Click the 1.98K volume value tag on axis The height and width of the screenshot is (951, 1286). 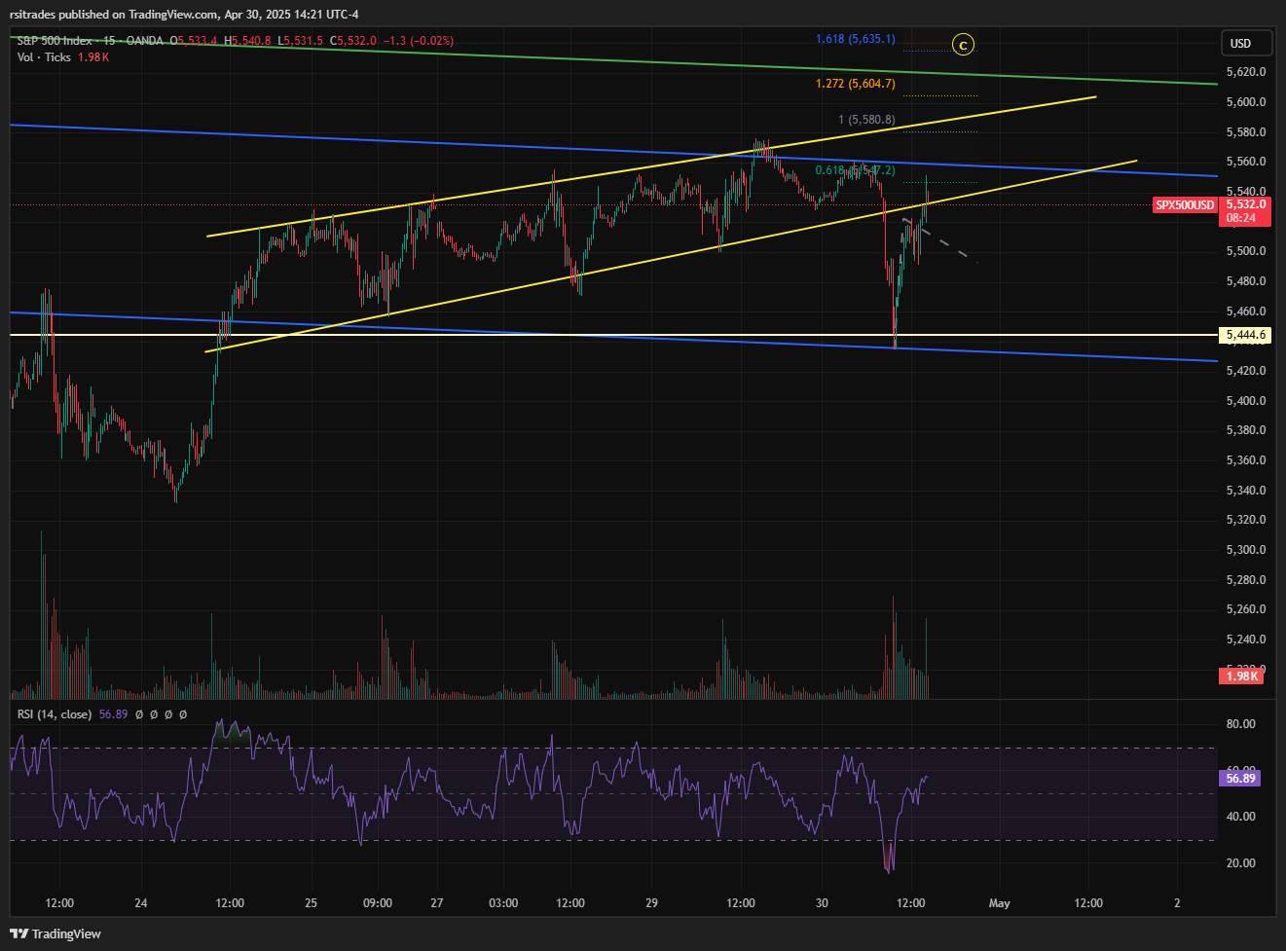(x=1242, y=676)
